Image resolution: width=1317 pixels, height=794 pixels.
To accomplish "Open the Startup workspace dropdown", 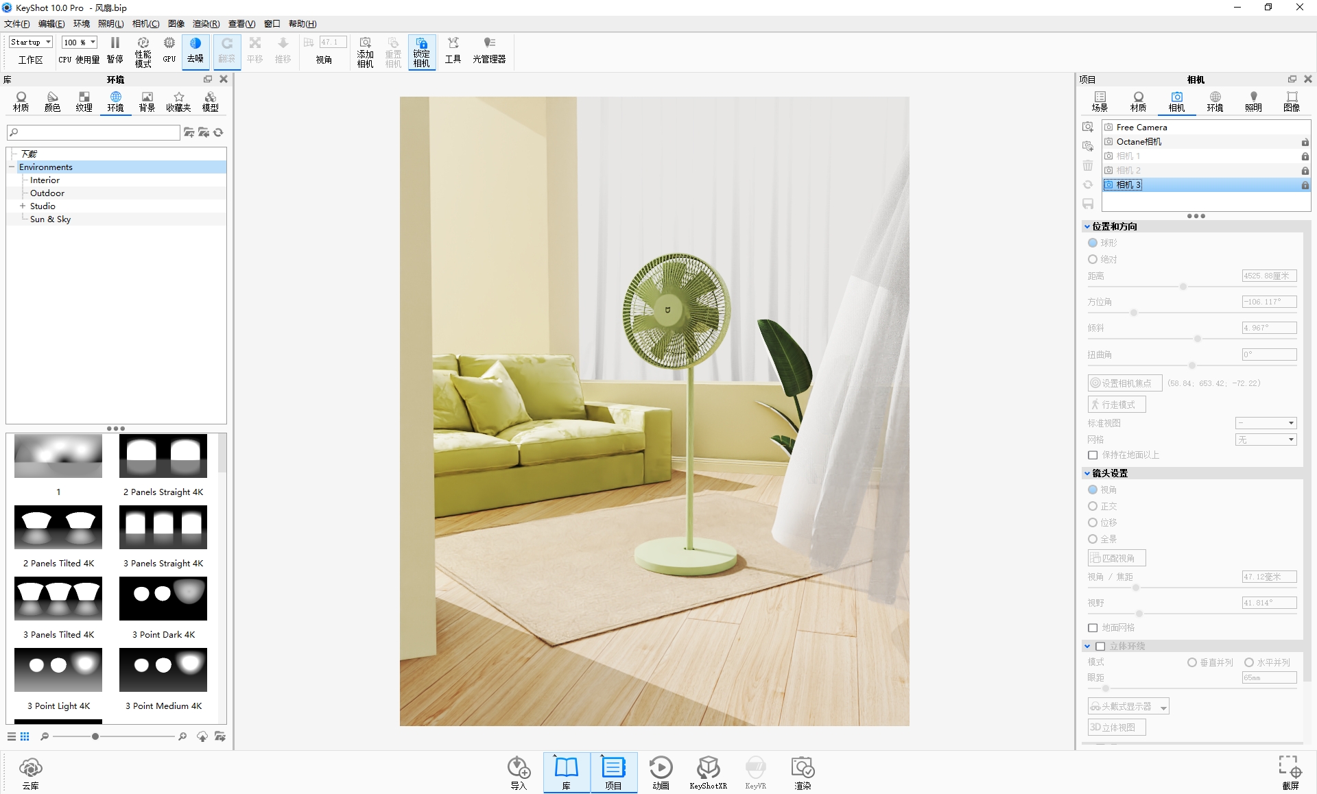I will [31, 43].
